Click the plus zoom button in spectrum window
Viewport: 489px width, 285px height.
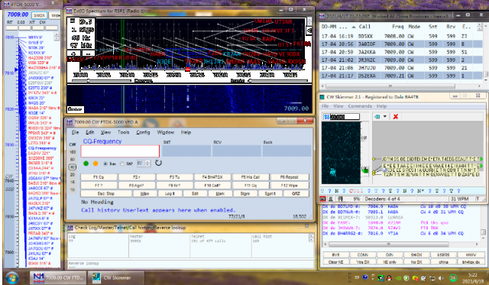(74, 53)
